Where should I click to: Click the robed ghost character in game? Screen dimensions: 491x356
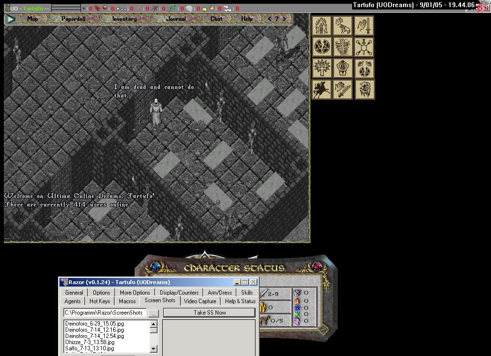tap(156, 112)
